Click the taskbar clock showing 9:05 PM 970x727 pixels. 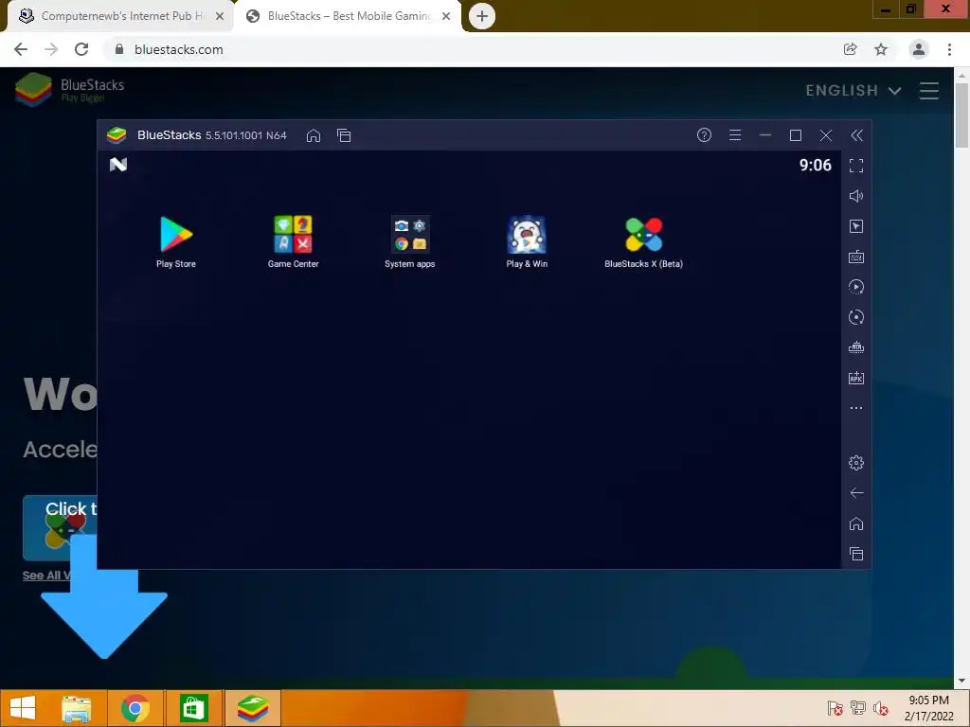pyautogui.click(x=928, y=708)
